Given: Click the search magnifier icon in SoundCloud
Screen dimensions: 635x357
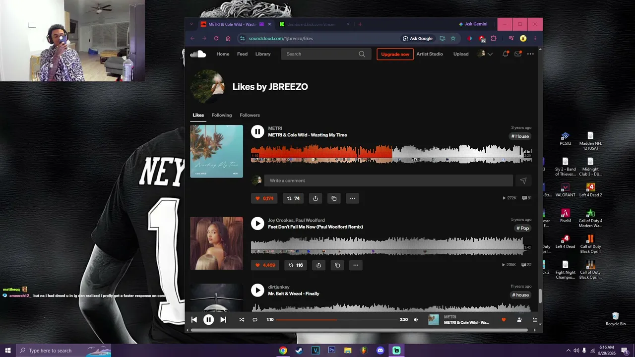Looking at the screenshot, I should 362,54.
